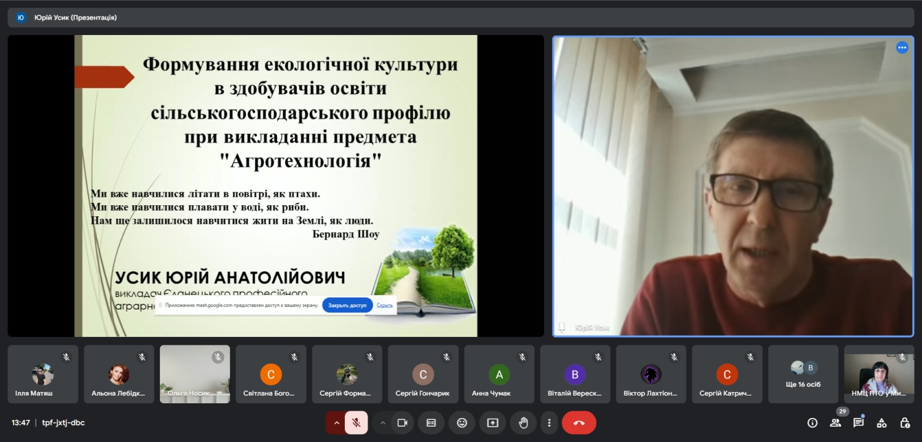
Task: Click muted mic icon on Сергій Форма… tile
Action: tap(370, 357)
